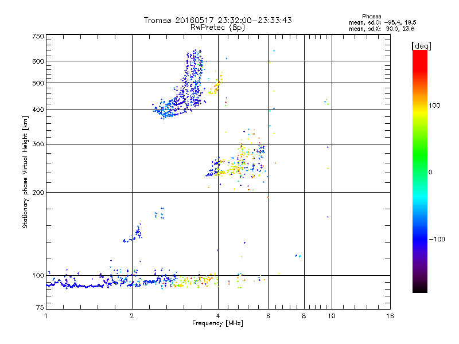
Task: Click the '100' color bar label
Action: tap(434, 105)
